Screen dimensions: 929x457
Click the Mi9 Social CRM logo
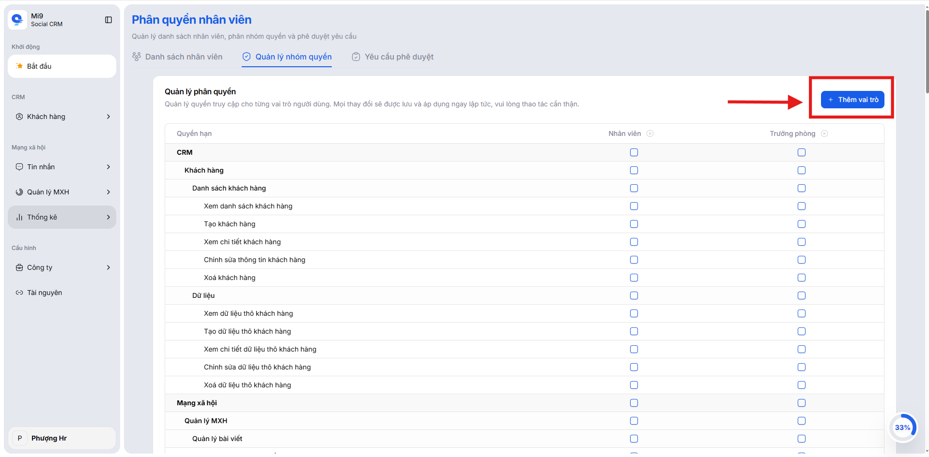[17, 20]
